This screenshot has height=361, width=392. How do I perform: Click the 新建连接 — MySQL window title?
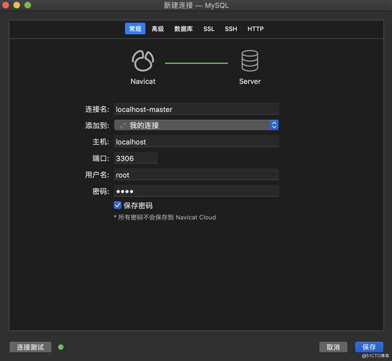(196, 6)
